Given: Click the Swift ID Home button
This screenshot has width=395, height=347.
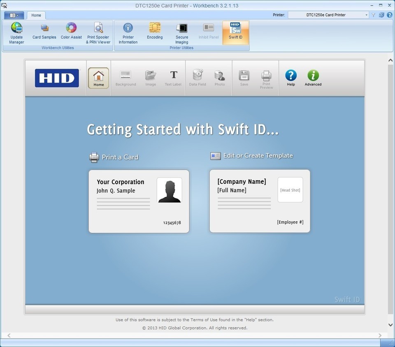Looking at the screenshot, I should (x=98, y=78).
